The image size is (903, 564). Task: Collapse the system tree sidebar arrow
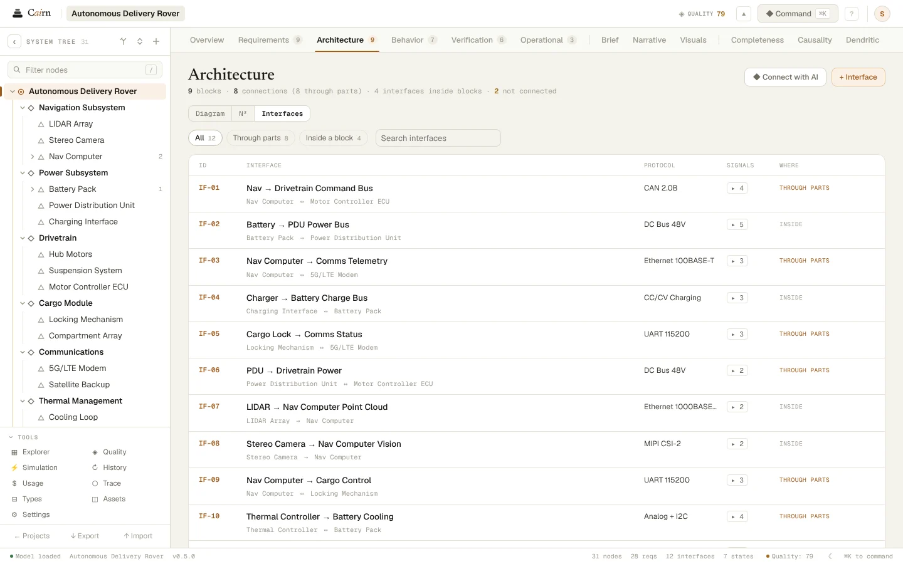tap(14, 42)
